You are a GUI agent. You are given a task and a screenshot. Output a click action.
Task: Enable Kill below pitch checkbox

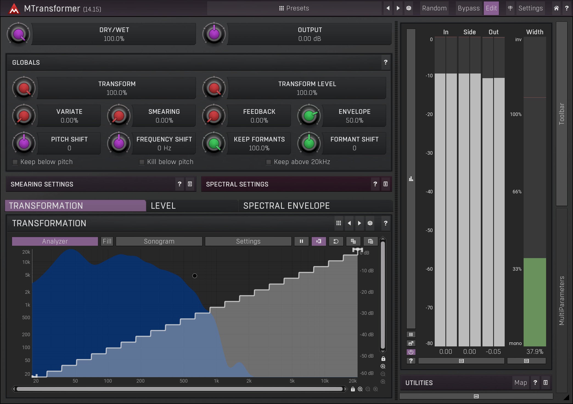click(142, 162)
